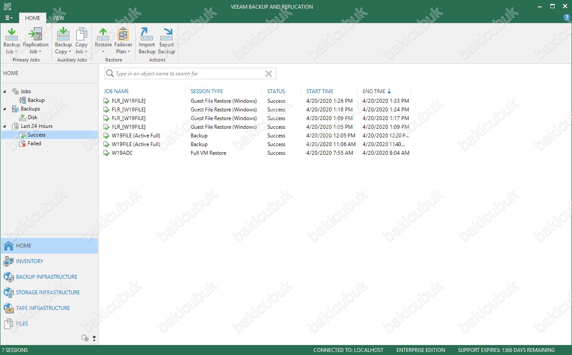The width and height of the screenshot is (572, 355).
Task: Open the Failover Plan dropdown arrow
Action: pyautogui.click(x=129, y=52)
